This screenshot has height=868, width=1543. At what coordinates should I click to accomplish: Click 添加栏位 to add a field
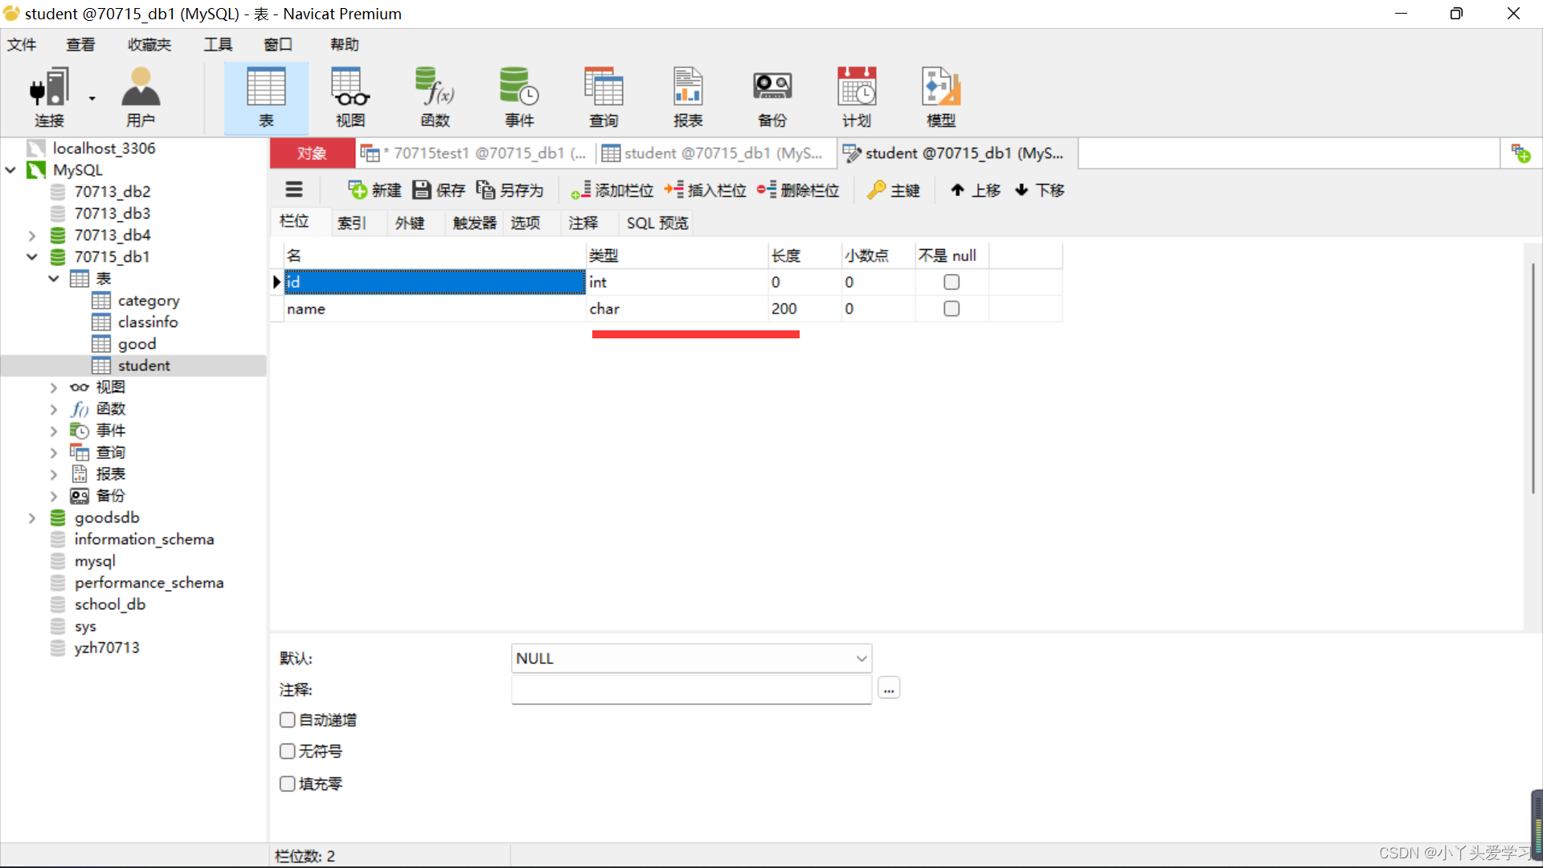tap(612, 190)
